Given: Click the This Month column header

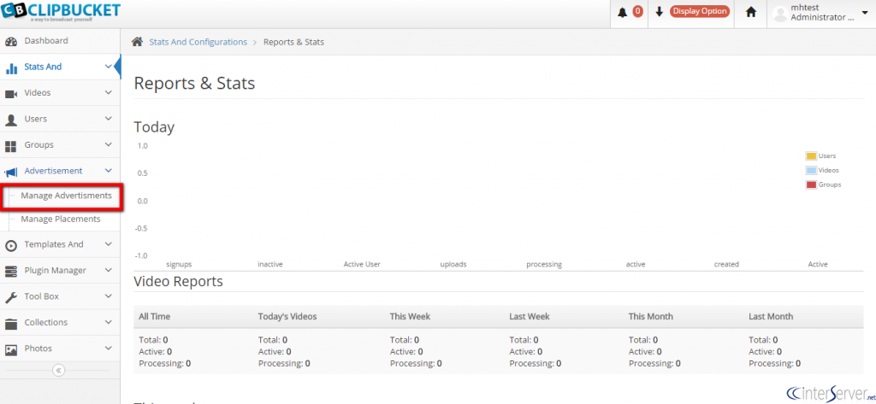Looking at the screenshot, I should (651, 316).
